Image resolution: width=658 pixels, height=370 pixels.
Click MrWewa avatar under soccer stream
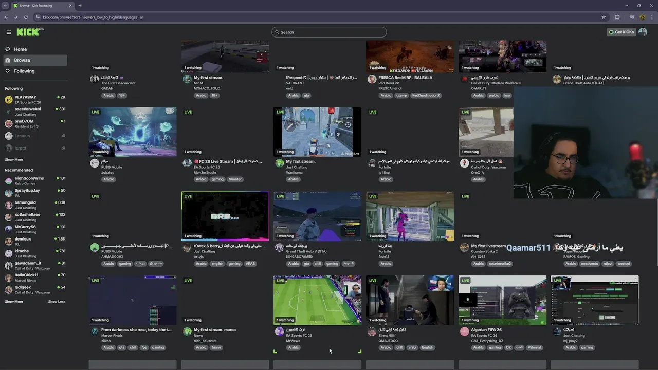pos(279,331)
